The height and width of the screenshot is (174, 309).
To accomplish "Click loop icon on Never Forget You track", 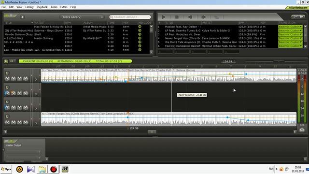I will (36, 123).
